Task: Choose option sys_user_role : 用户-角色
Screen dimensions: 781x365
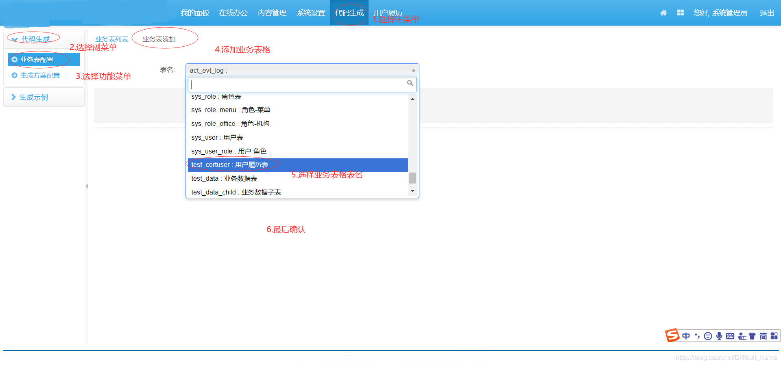Action: pos(298,151)
